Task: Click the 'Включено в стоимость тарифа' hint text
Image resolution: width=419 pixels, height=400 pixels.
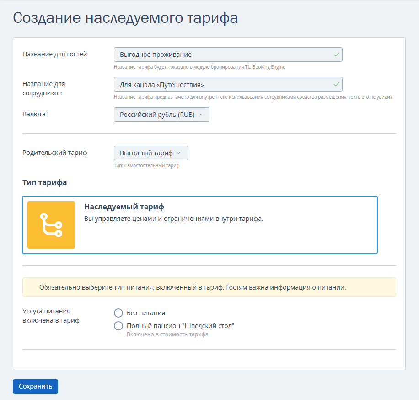Action: (167, 334)
